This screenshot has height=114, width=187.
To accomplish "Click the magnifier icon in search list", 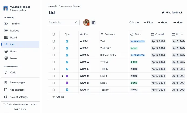I will coord(77,22).
